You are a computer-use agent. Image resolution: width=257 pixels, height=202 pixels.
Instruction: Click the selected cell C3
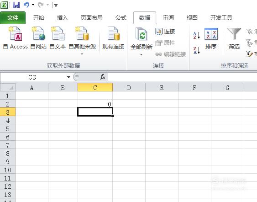[95, 112]
